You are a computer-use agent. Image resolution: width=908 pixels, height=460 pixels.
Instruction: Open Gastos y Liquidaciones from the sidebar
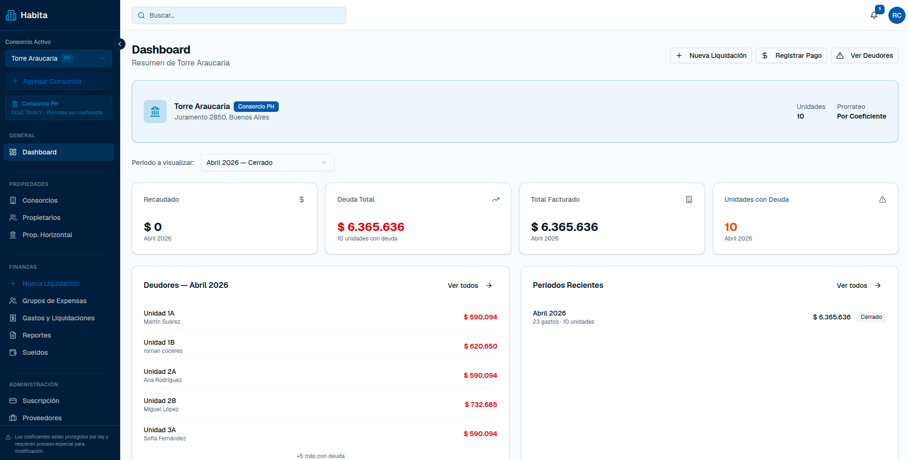[58, 318]
